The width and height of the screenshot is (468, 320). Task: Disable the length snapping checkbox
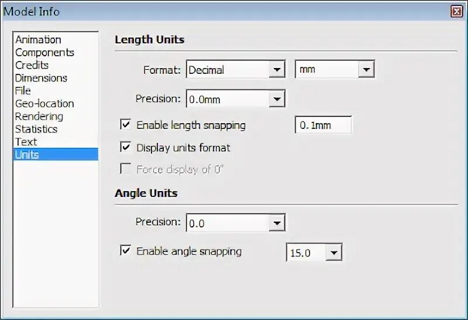[125, 124]
